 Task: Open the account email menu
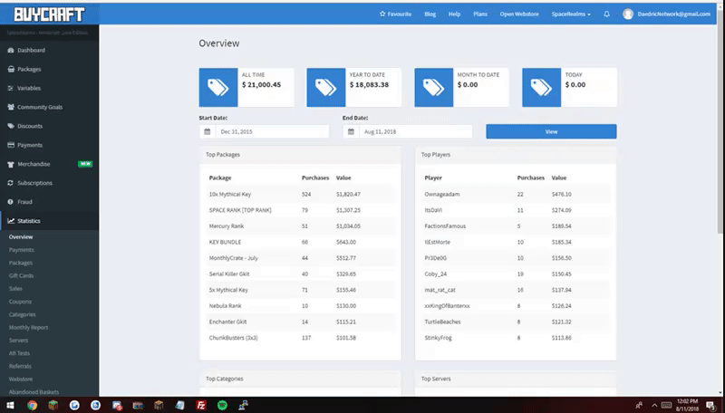(x=673, y=14)
